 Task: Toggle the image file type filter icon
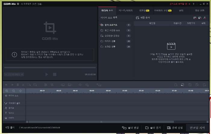point(200,18)
